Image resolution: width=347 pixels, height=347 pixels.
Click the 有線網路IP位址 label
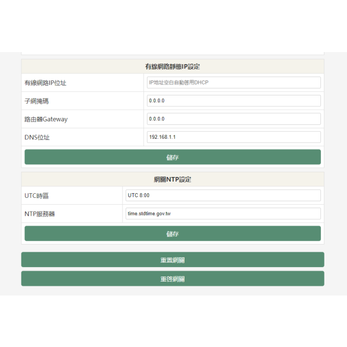[45, 83]
